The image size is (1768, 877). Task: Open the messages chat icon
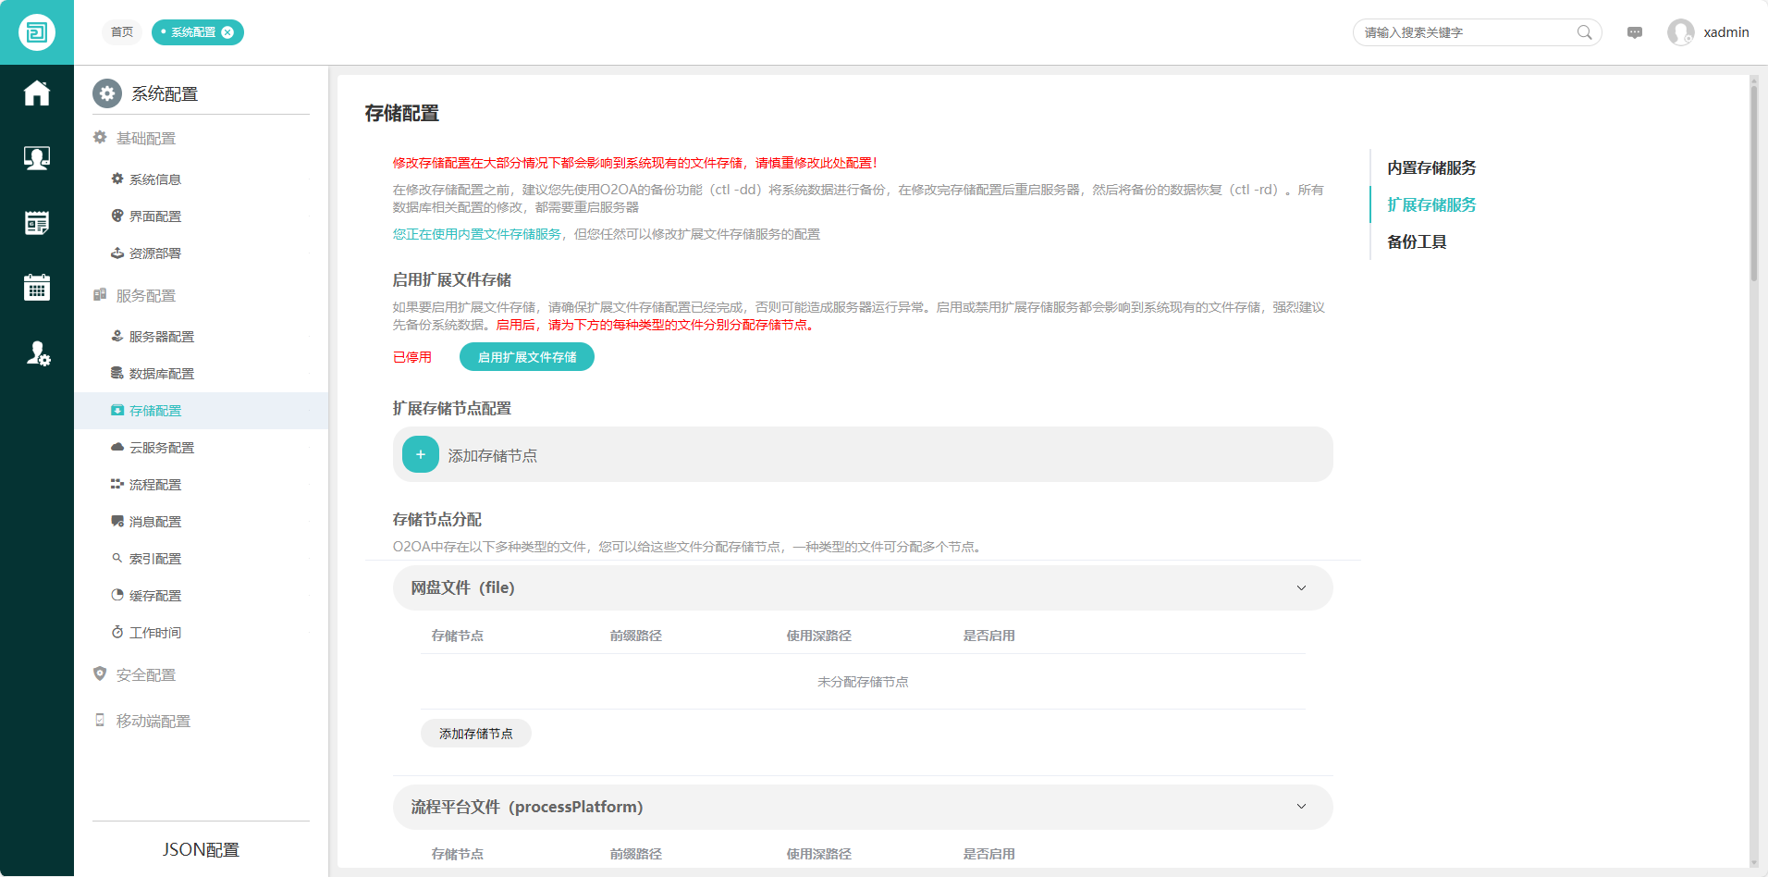coord(1635,32)
